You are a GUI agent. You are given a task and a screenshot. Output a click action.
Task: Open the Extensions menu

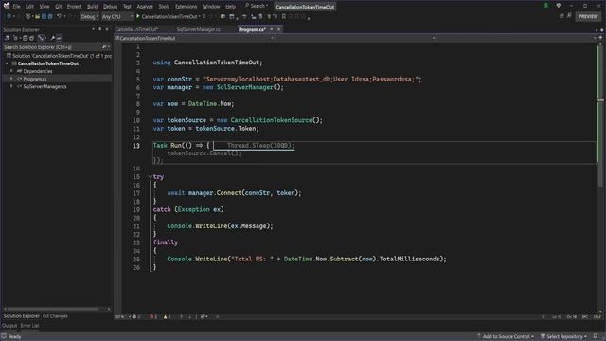(x=186, y=7)
